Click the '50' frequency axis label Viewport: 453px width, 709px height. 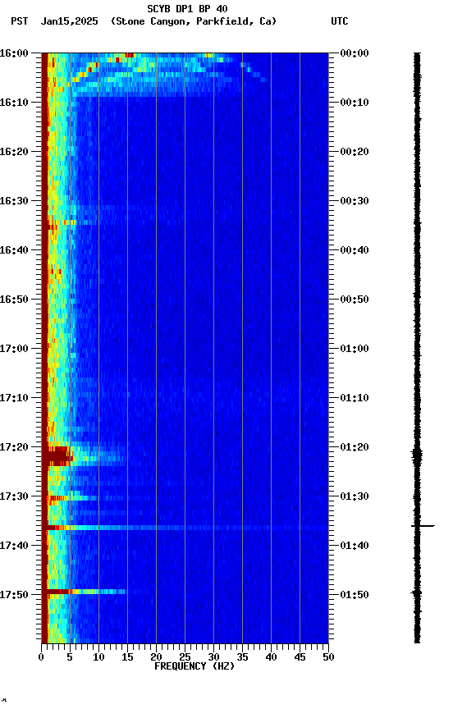(328, 657)
